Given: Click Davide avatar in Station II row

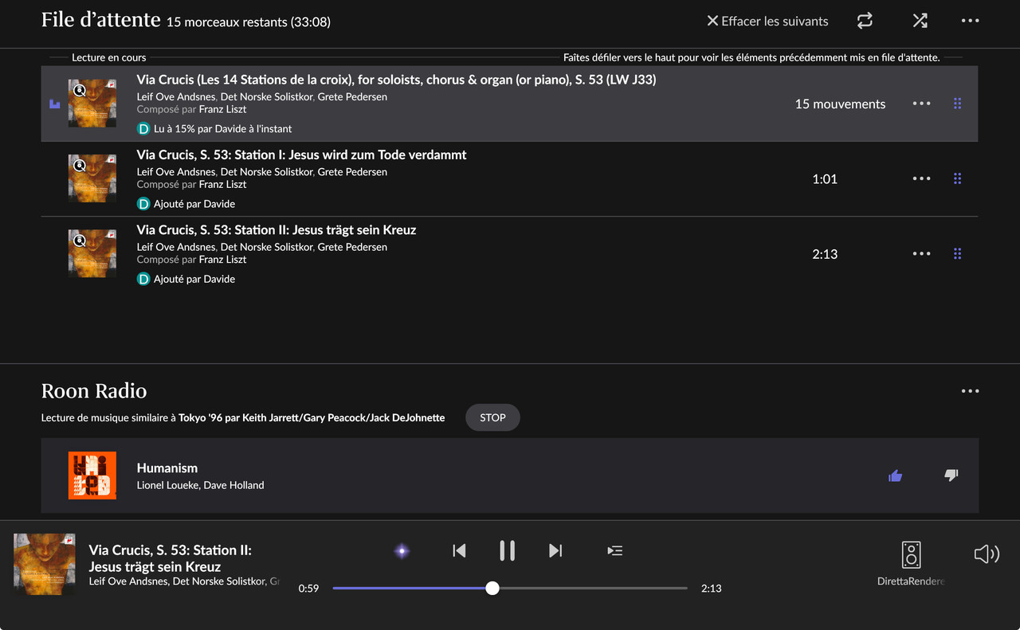Looking at the screenshot, I should click(143, 279).
